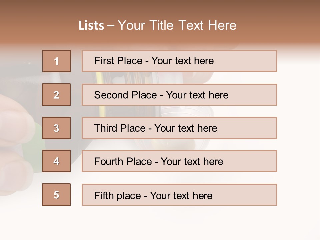Image resolution: width=320 pixels, height=240 pixels.
Task: Click the empty area below the fifth row
Action: point(160,223)
